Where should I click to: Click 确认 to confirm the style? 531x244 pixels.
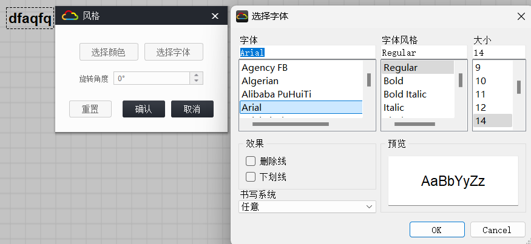pos(143,110)
